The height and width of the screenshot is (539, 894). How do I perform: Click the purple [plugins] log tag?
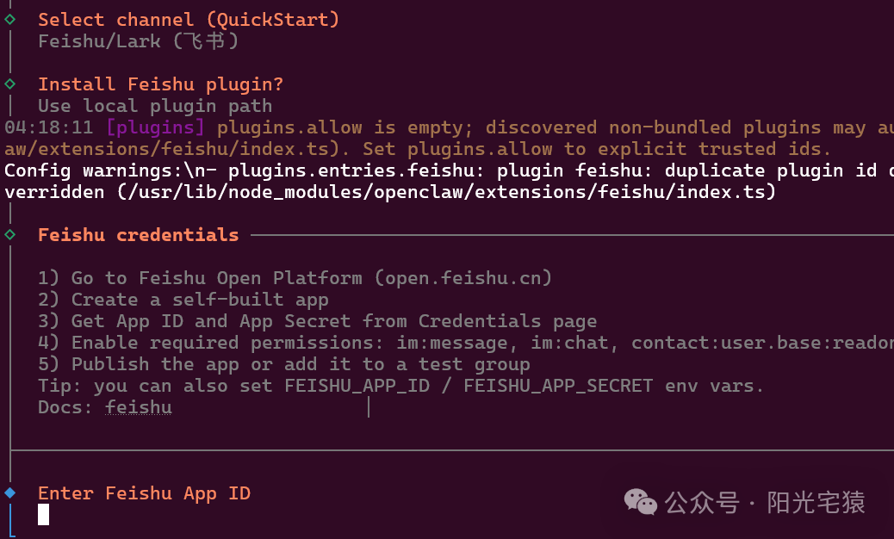[x=155, y=127]
